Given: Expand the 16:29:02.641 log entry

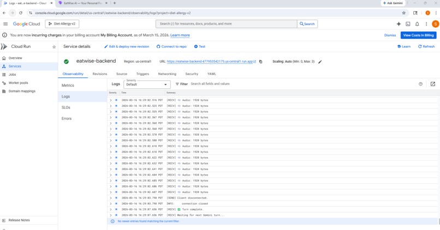Looking at the screenshot, I should click(x=111, y=169).
